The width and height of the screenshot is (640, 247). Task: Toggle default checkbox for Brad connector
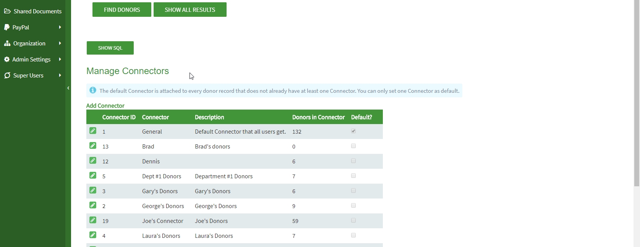pos(353,146)
